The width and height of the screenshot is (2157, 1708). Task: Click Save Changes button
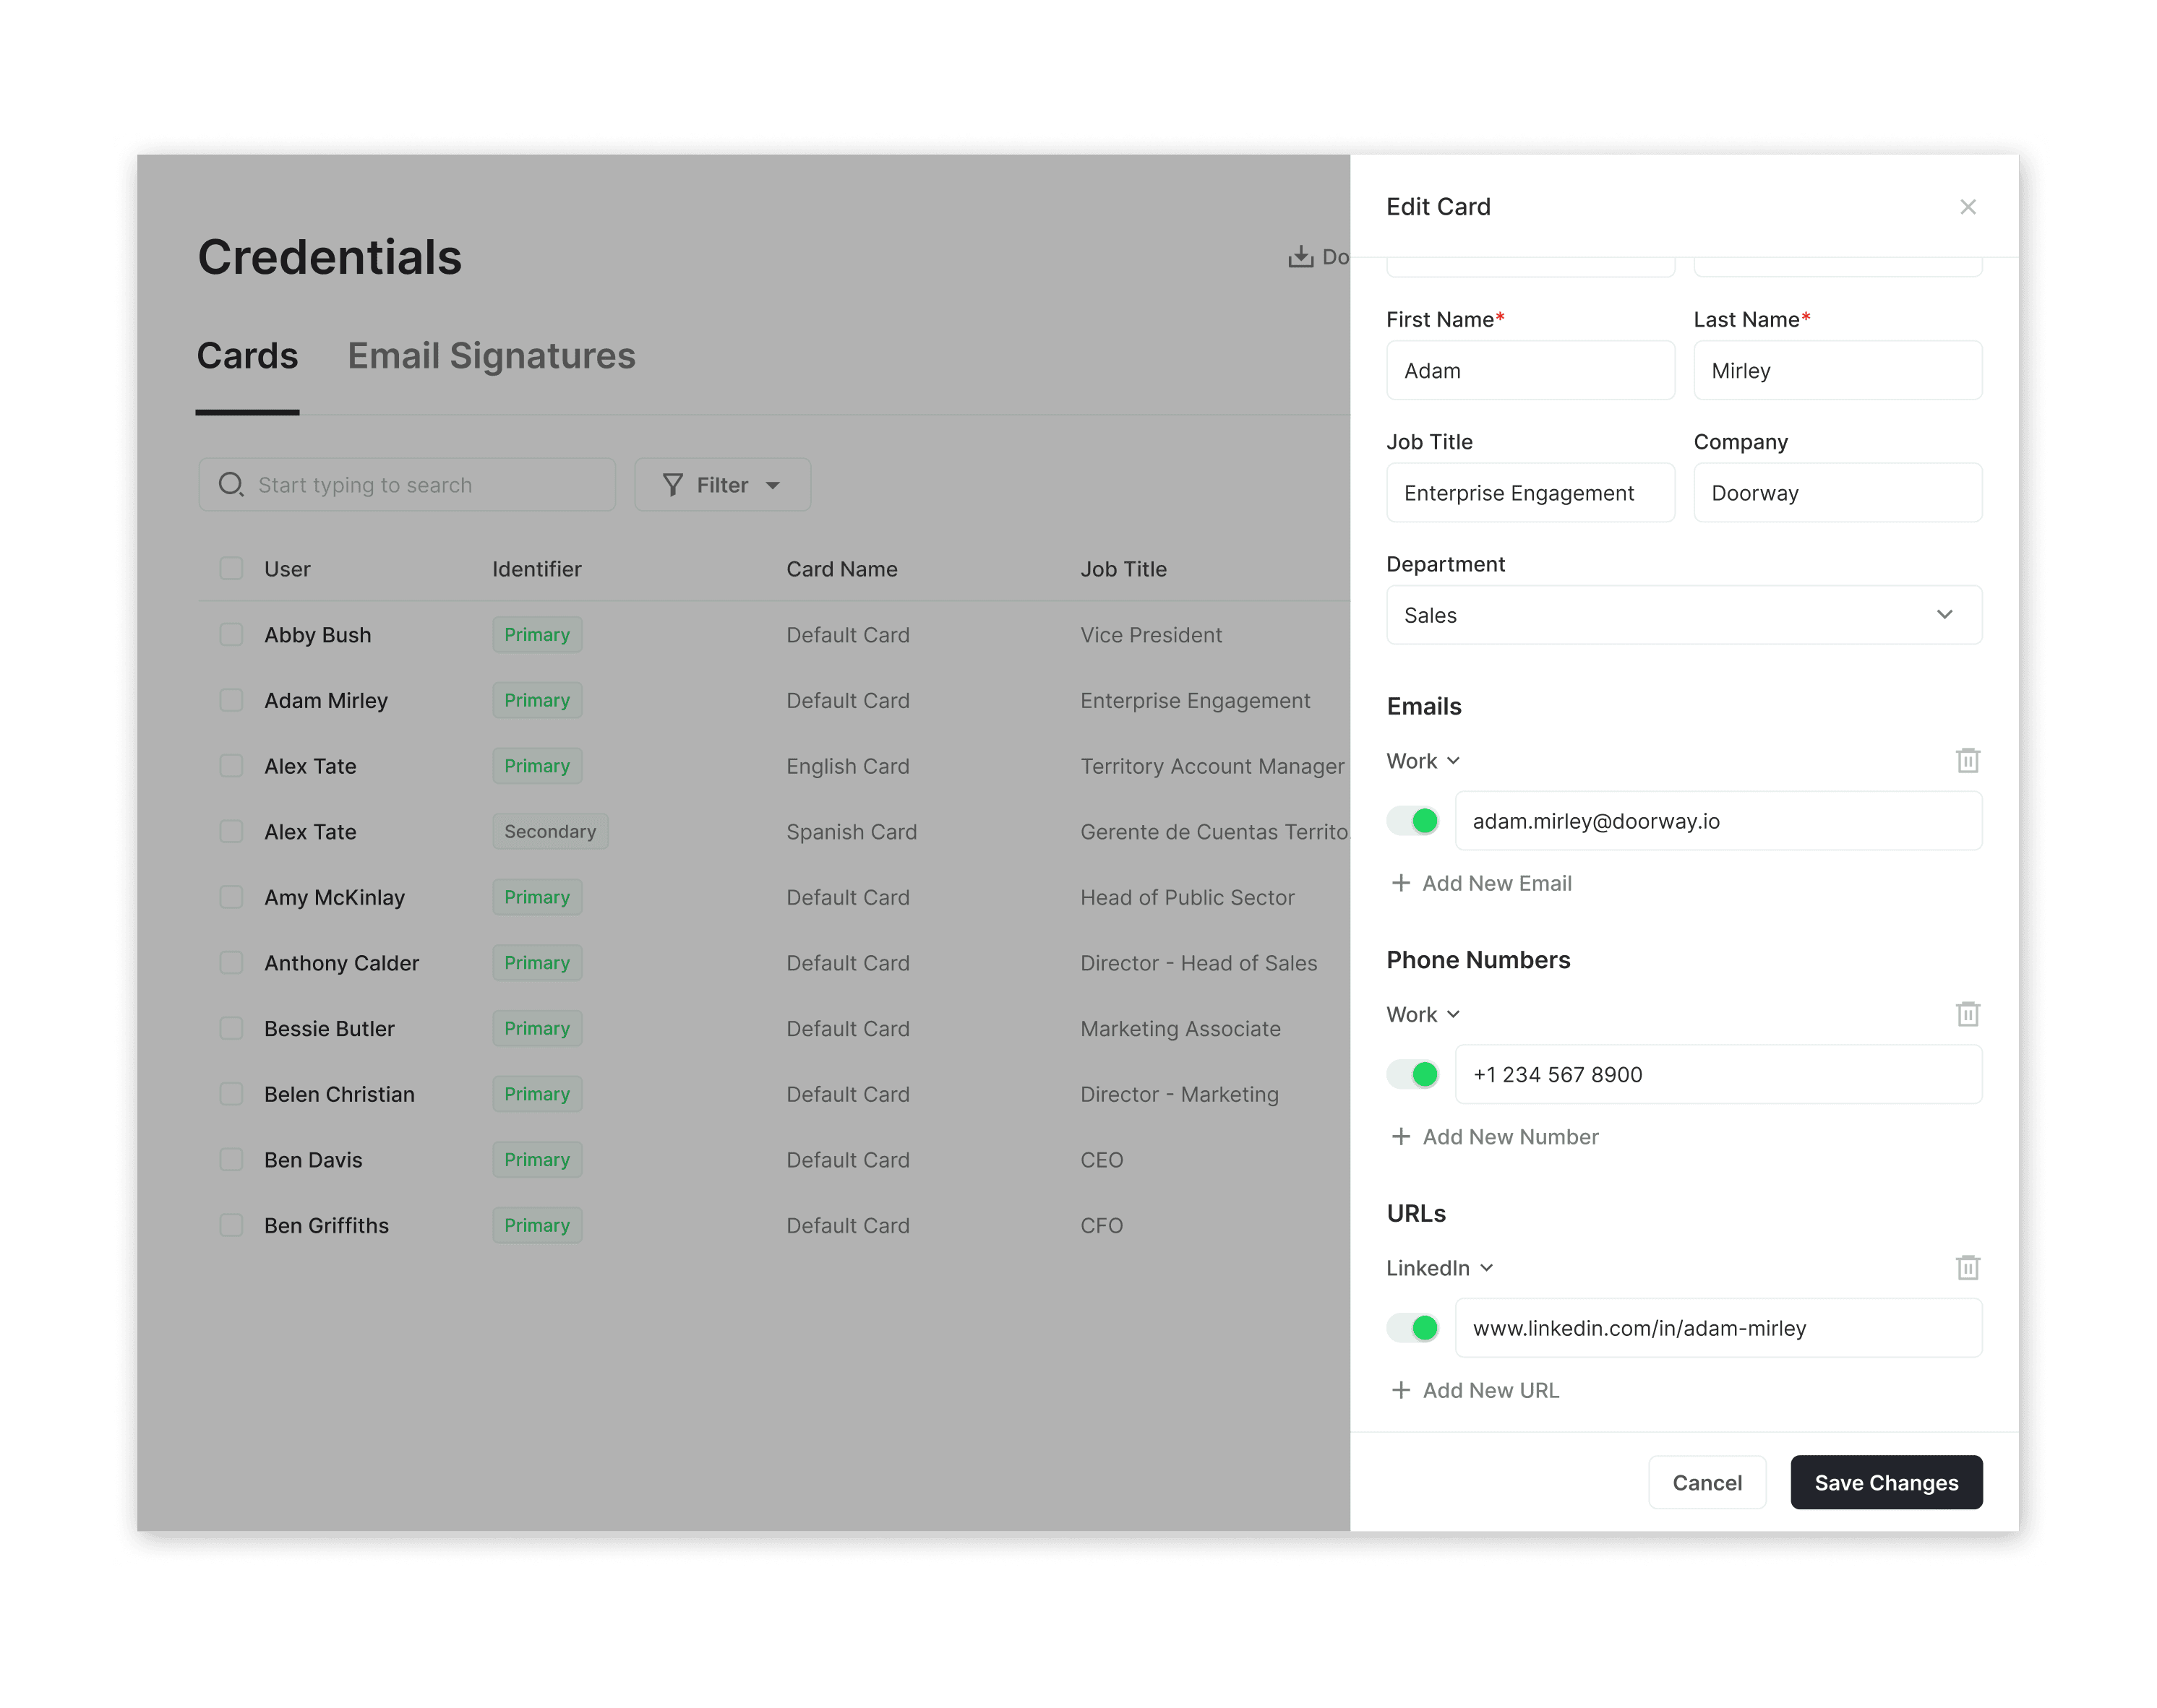(1886, 1483)
